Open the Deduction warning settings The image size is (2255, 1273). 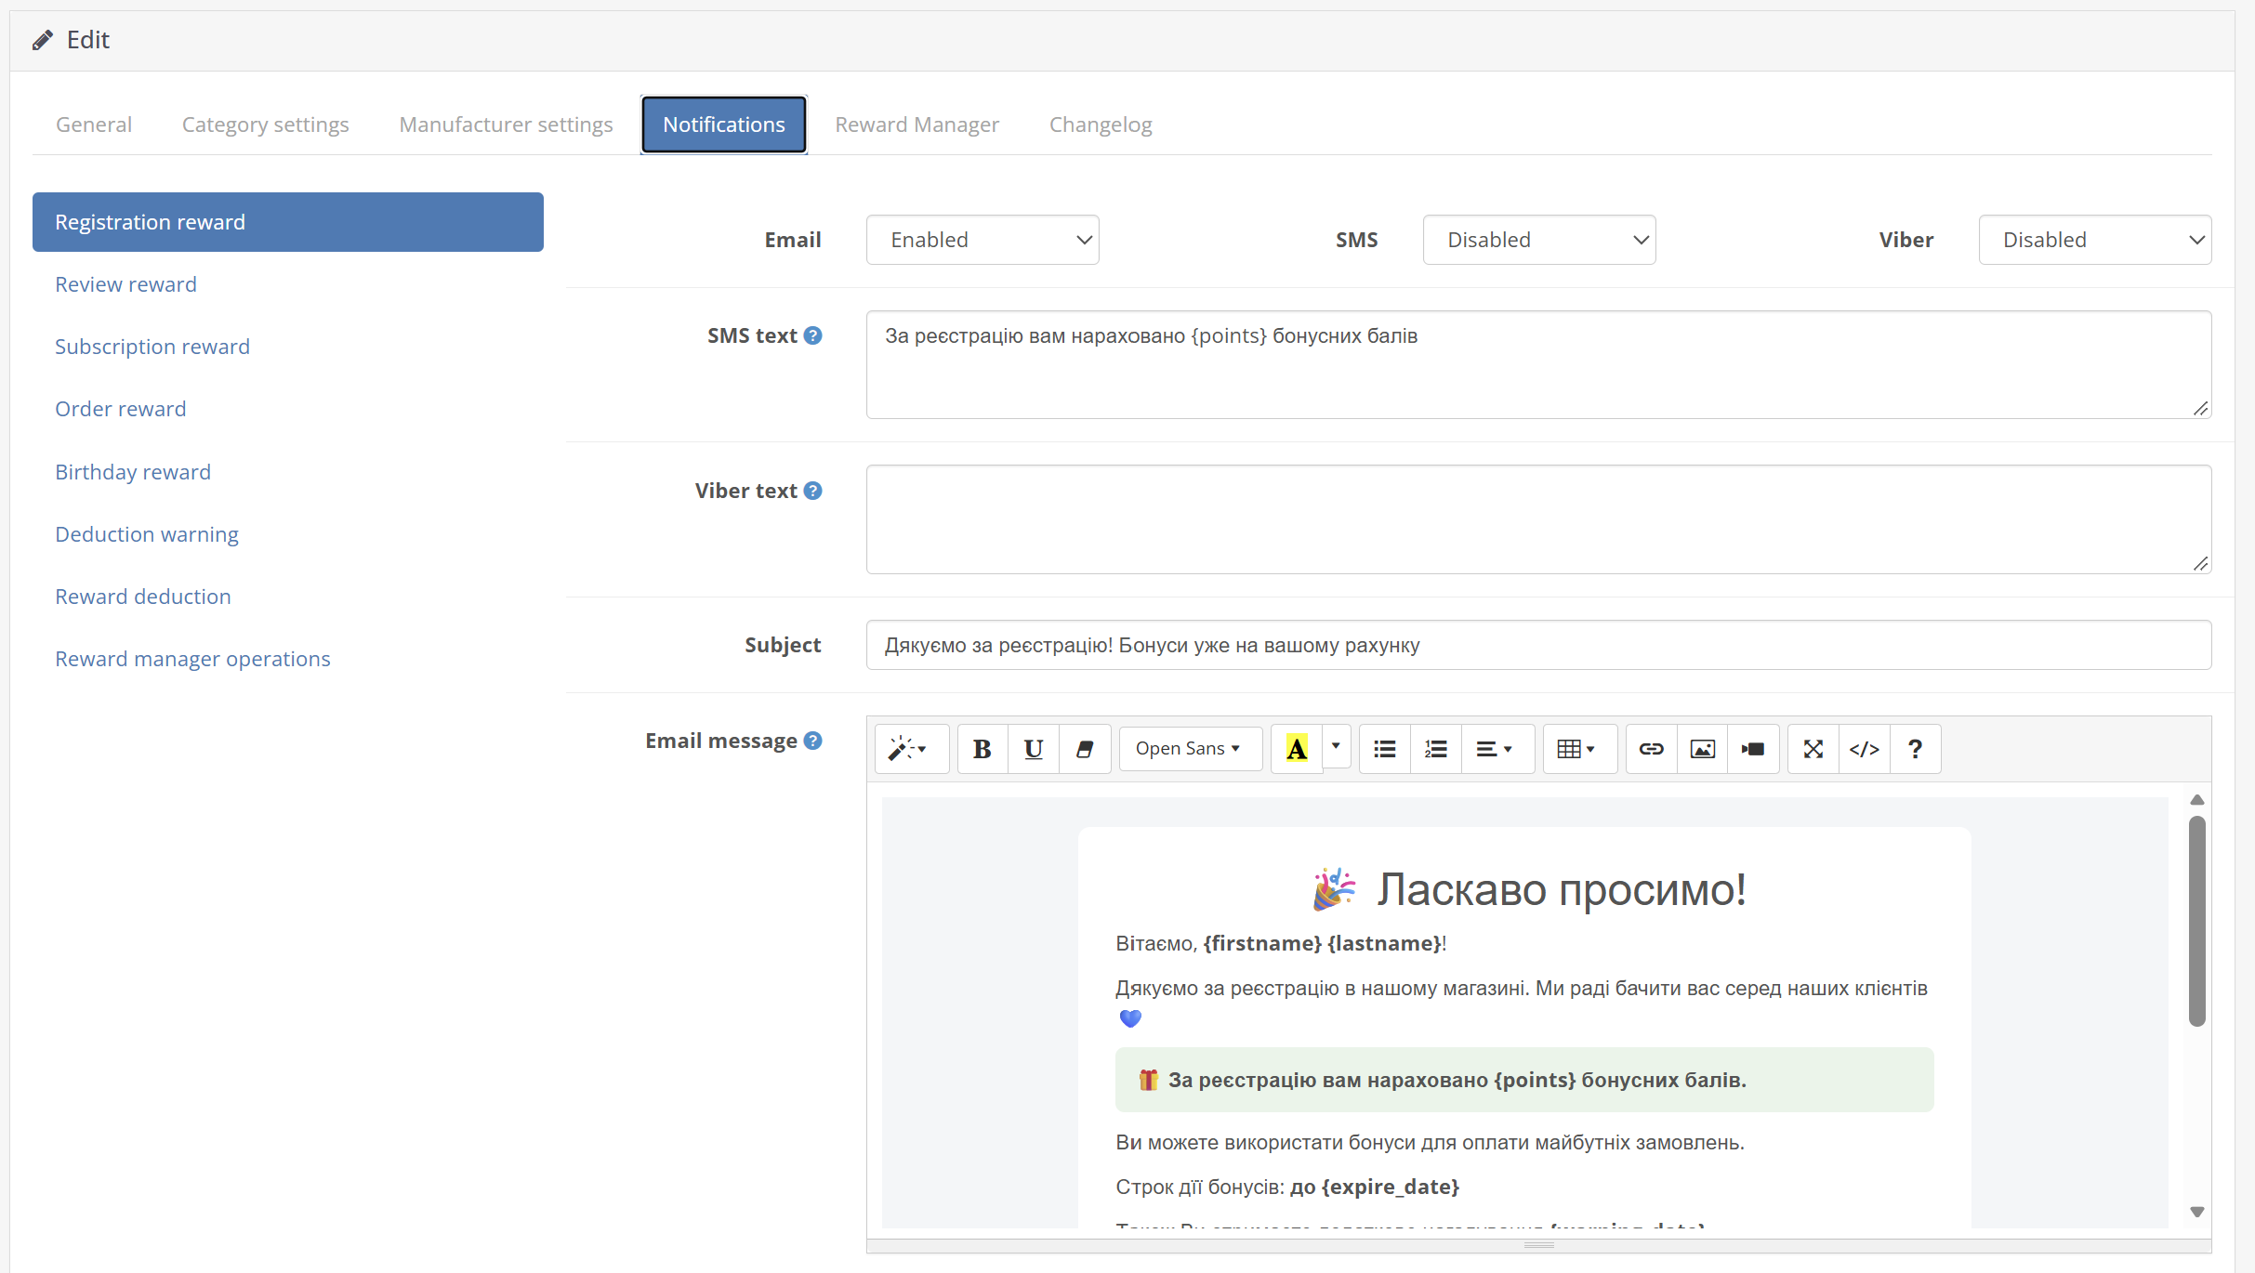pyautogui.click(x=288, y=534)
